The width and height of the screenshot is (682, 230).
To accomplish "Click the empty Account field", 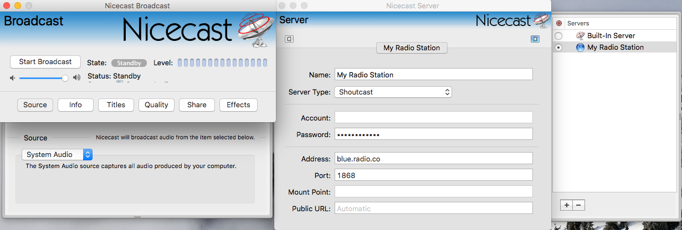I will click(433, 118).
